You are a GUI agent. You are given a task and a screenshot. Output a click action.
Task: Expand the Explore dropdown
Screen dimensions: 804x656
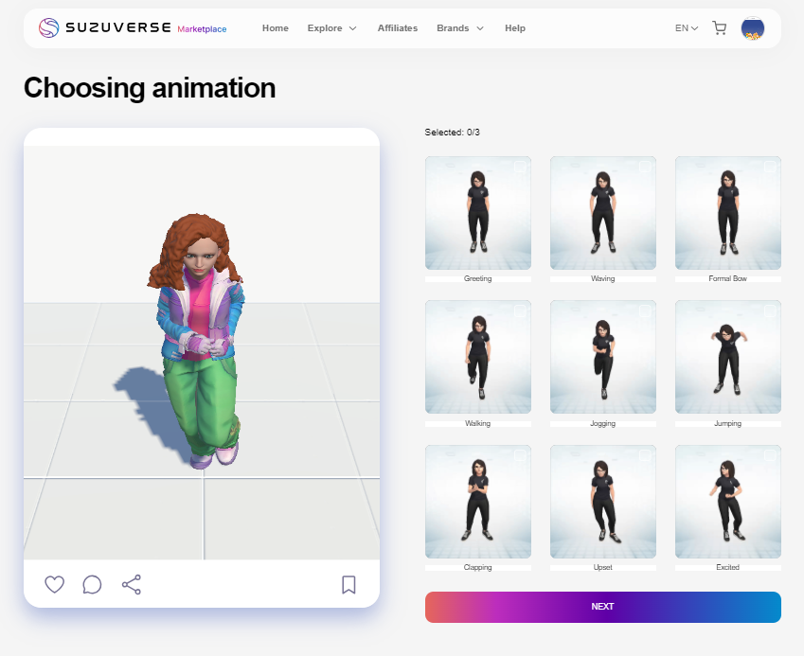tap(331, 27)
